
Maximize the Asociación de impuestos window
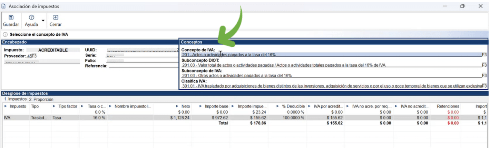[462, 6]
